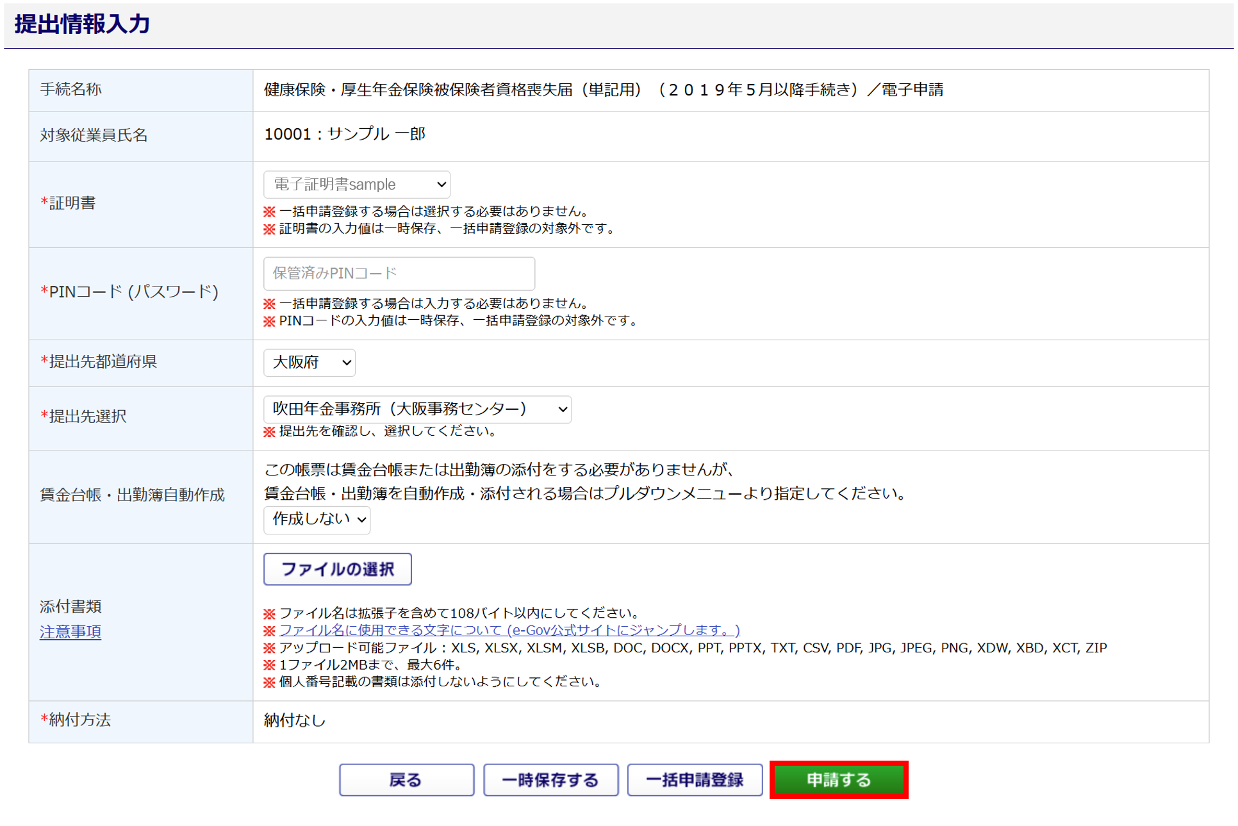This screenshot has width=1238, height=826.
Task: Click the 一括申請登録 button
Action: [x=695, y=780]
